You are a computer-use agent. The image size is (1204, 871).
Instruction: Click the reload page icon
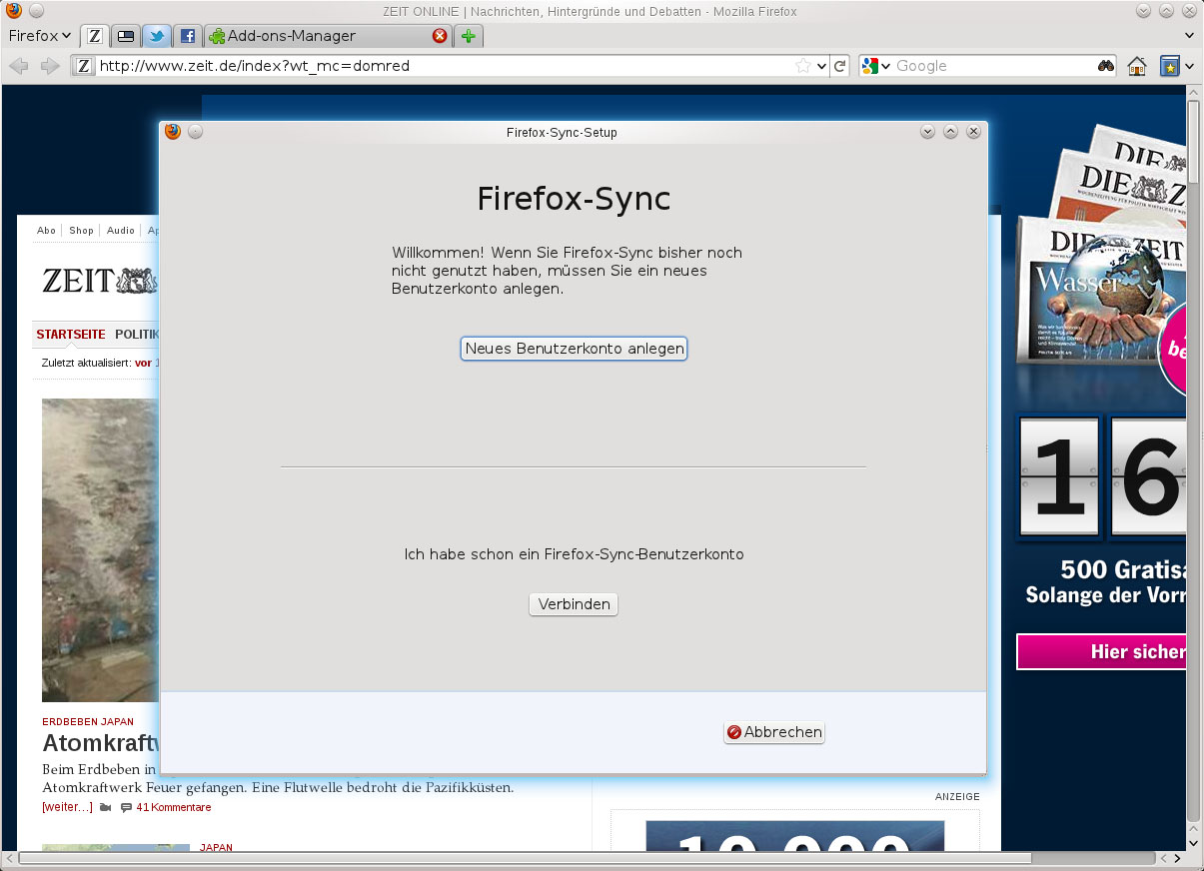tap(839, 66)
